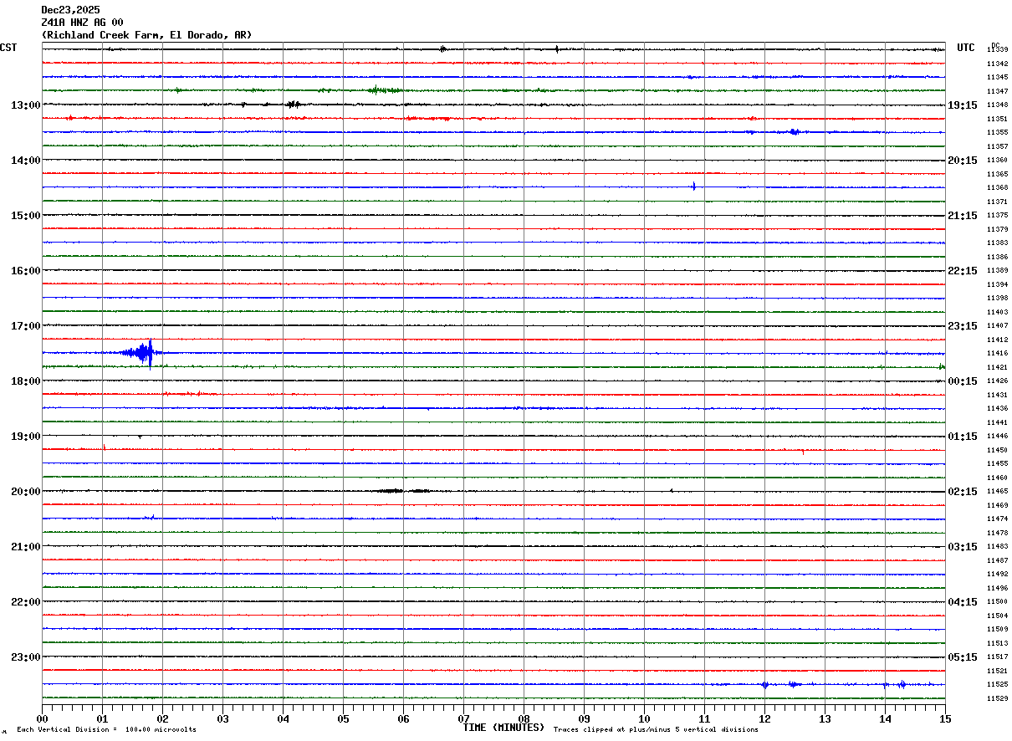
Task: Click DC value 11416
Action: click(x=997, y=354)
